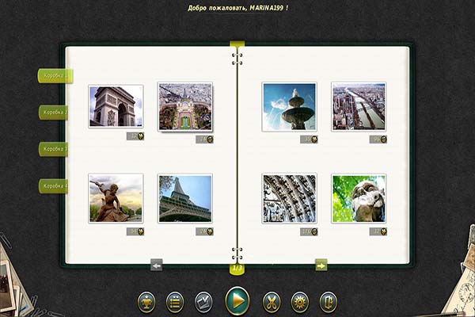Screen dimensions: 475x317
Task: Open the list high scores button
Action: 175,302
